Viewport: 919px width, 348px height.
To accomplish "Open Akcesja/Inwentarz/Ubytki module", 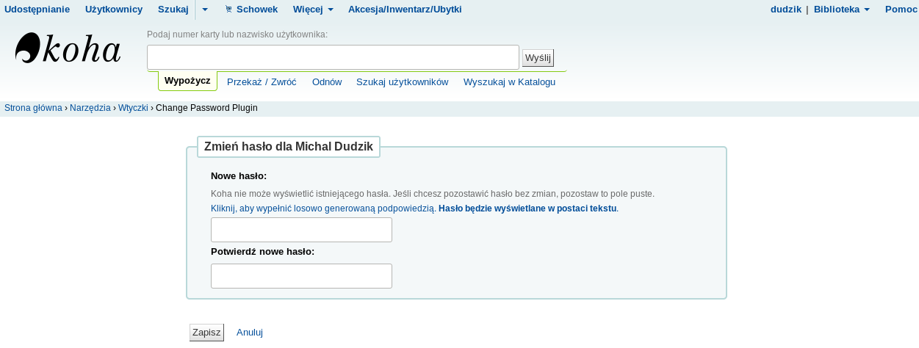I will [x=405, y=10].
